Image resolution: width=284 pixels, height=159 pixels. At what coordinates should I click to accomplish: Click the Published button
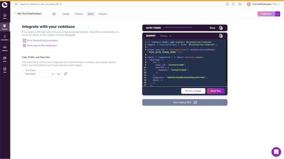coord(266,14)
